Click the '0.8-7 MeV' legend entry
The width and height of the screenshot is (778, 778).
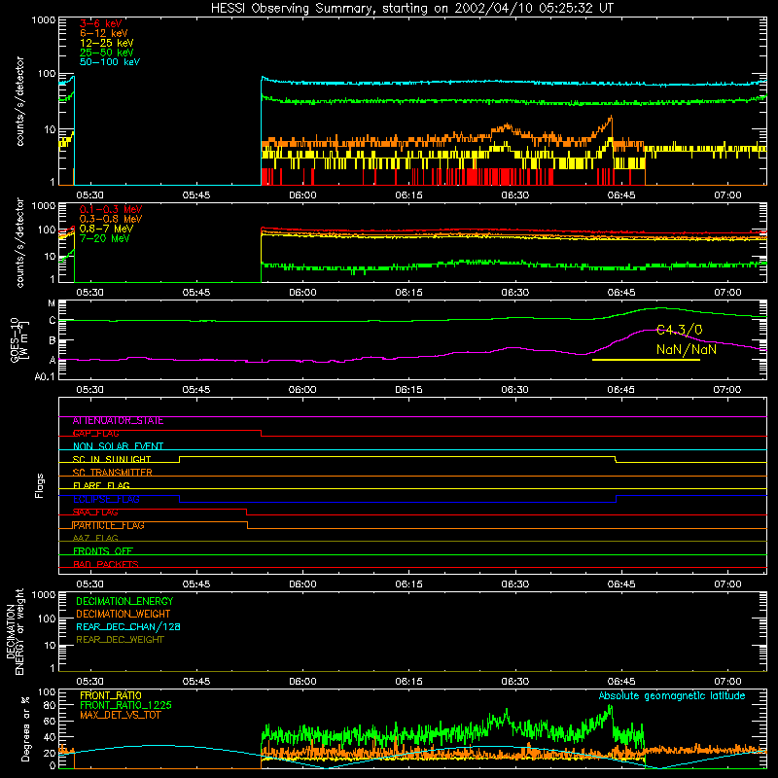[x=106, y=229]
